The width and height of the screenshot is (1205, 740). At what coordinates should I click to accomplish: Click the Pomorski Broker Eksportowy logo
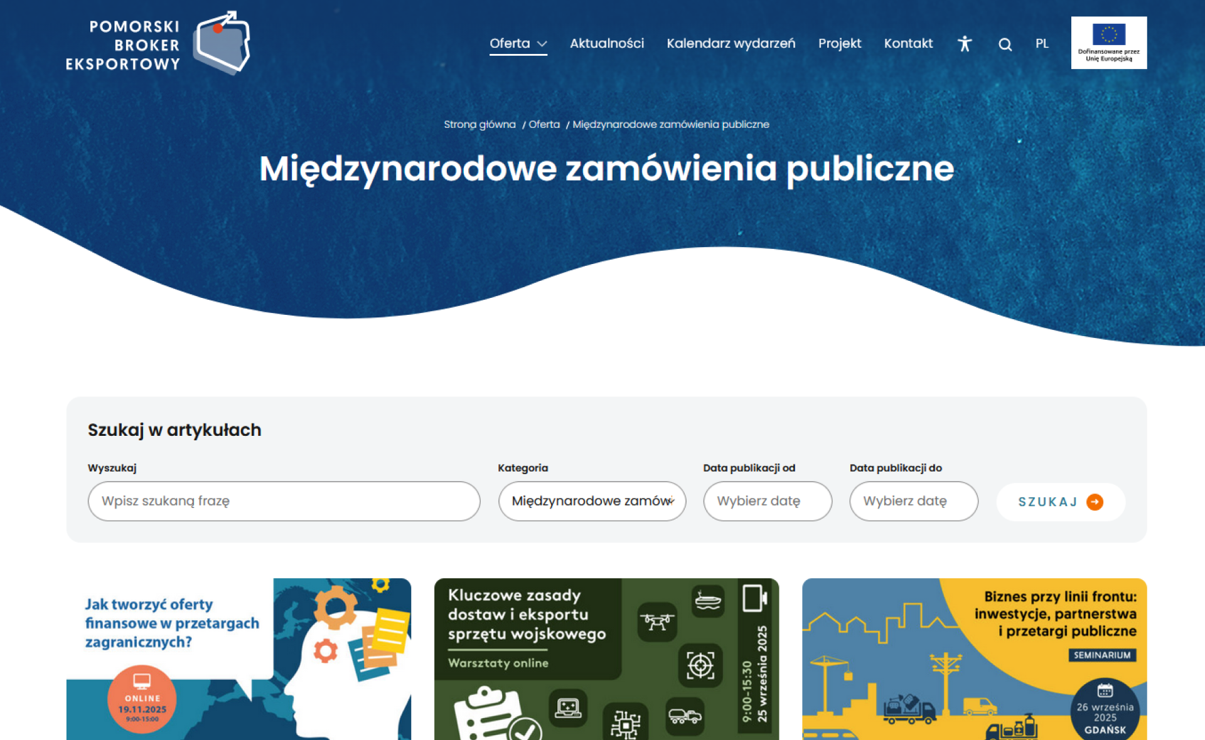(158, 44)
